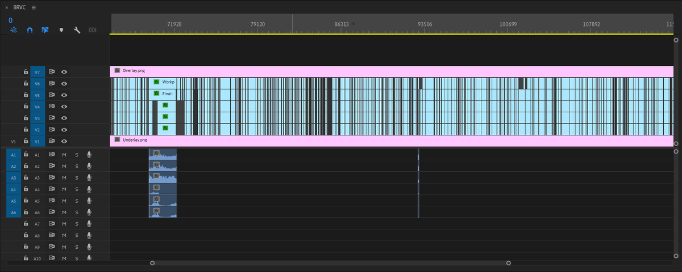
Task: Mute audio track A7
Action: (64, 224)
